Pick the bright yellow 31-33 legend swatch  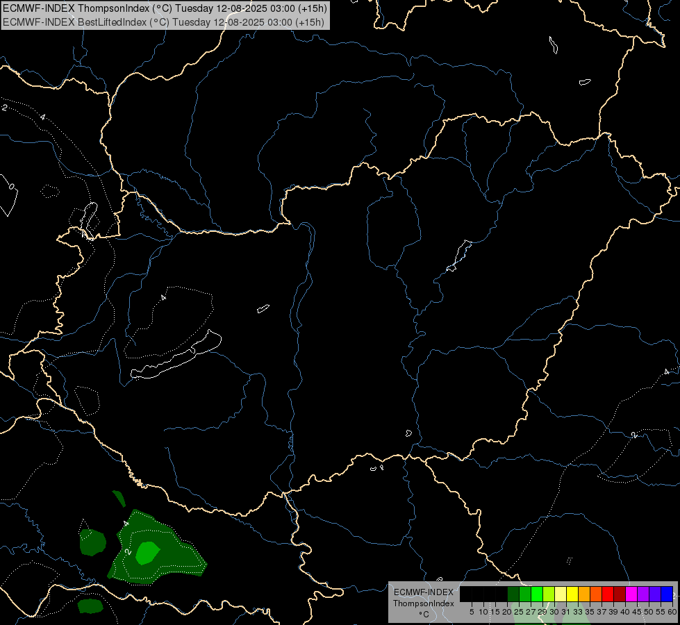point(572,594)
